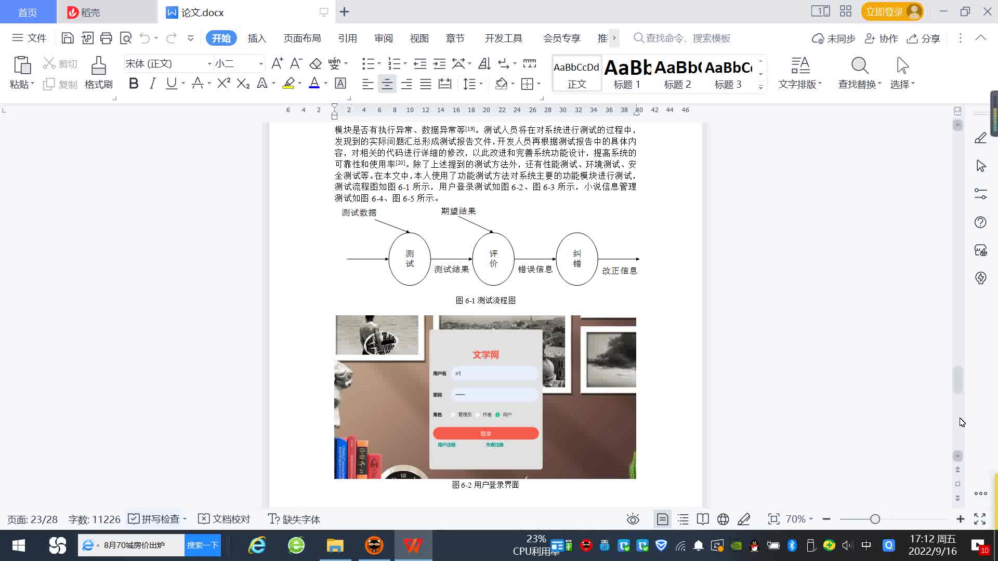Toggle bold formatting

click(134, 84)
